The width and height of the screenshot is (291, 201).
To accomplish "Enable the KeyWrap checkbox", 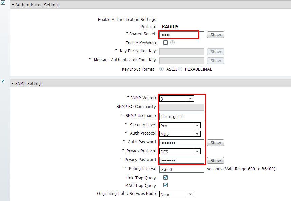I will point(165,43).
